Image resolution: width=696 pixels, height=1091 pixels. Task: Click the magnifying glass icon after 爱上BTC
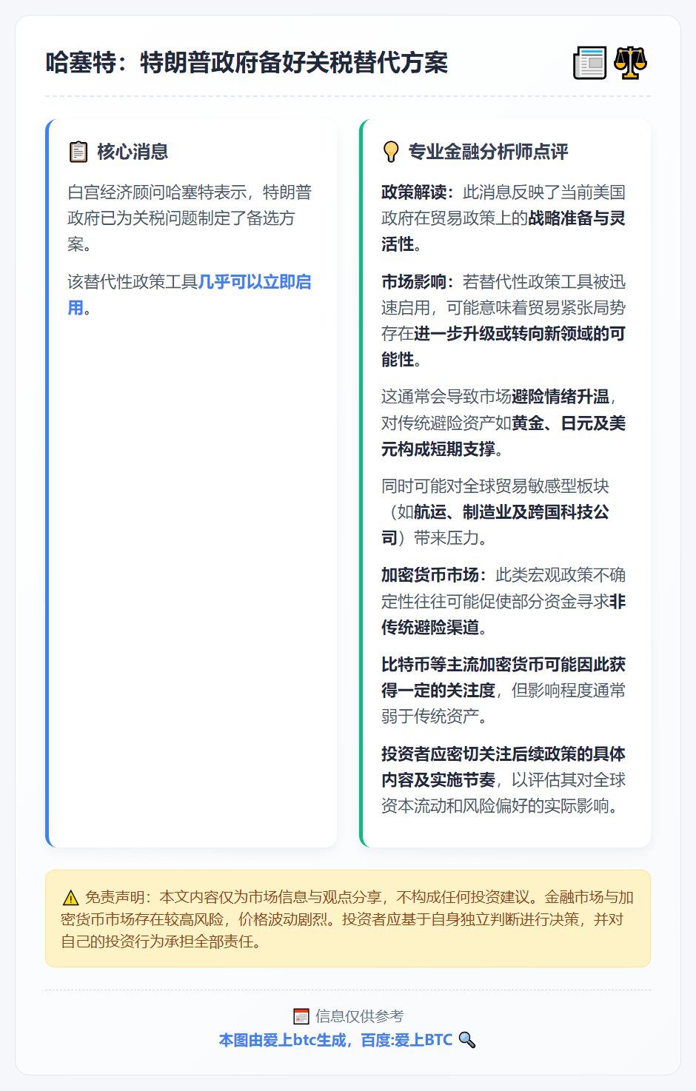click(x=467, y=1040)
